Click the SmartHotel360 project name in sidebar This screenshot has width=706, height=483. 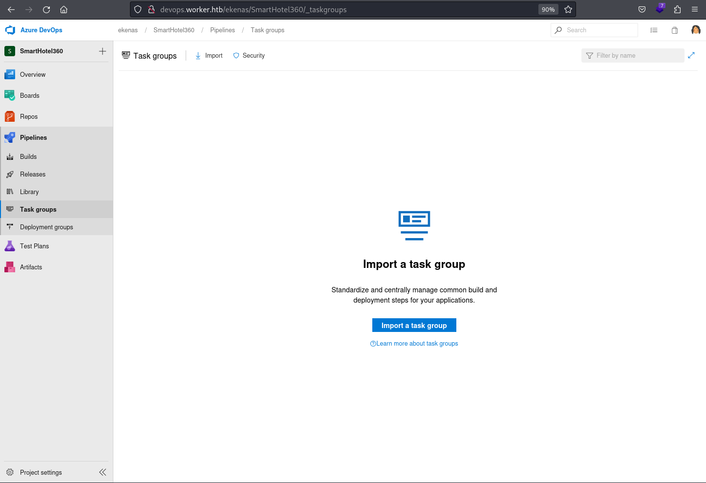tap(42, 51)
